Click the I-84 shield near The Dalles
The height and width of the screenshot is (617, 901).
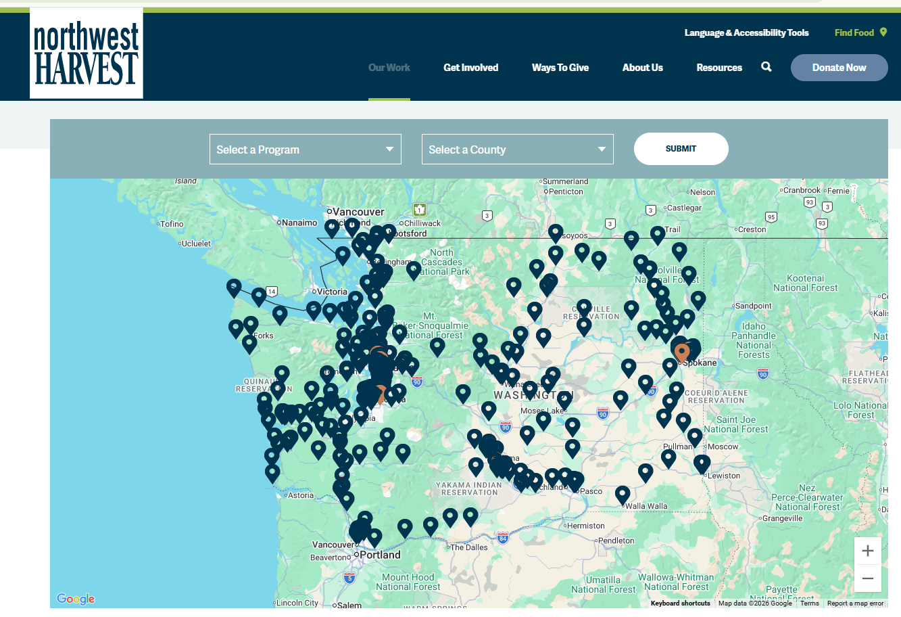[x=502, y=538]
